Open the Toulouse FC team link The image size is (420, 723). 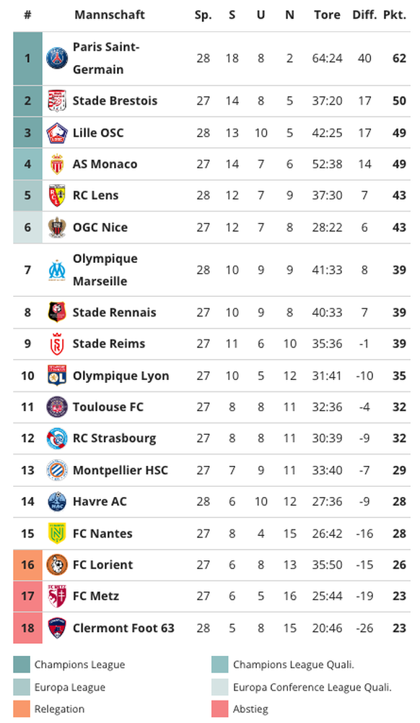[x=108, y=407]
